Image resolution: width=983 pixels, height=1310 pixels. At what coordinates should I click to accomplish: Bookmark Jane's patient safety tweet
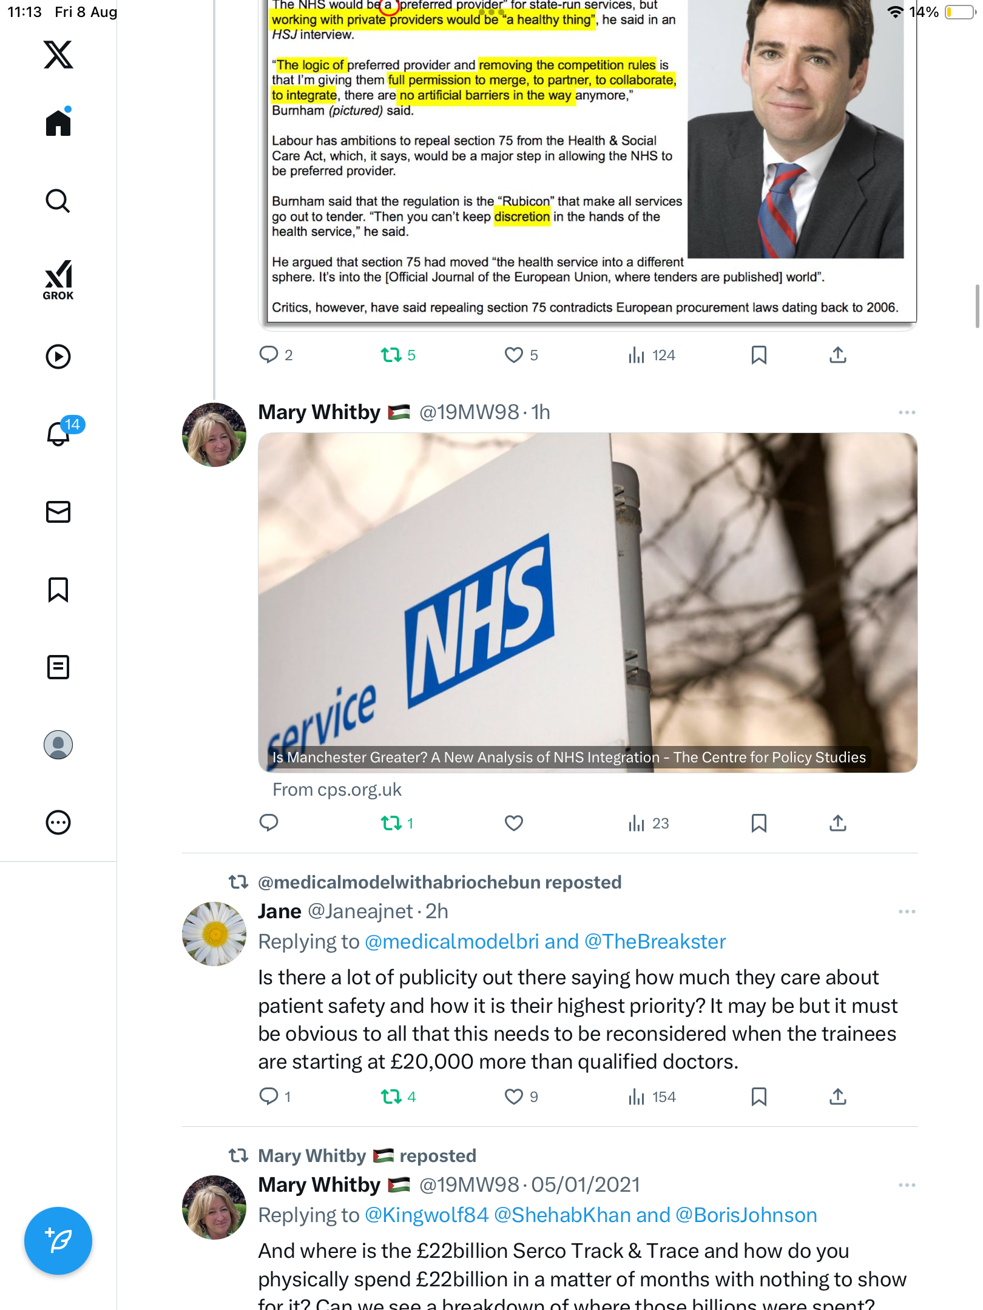pyautogui.click(x=758, y=1097)
